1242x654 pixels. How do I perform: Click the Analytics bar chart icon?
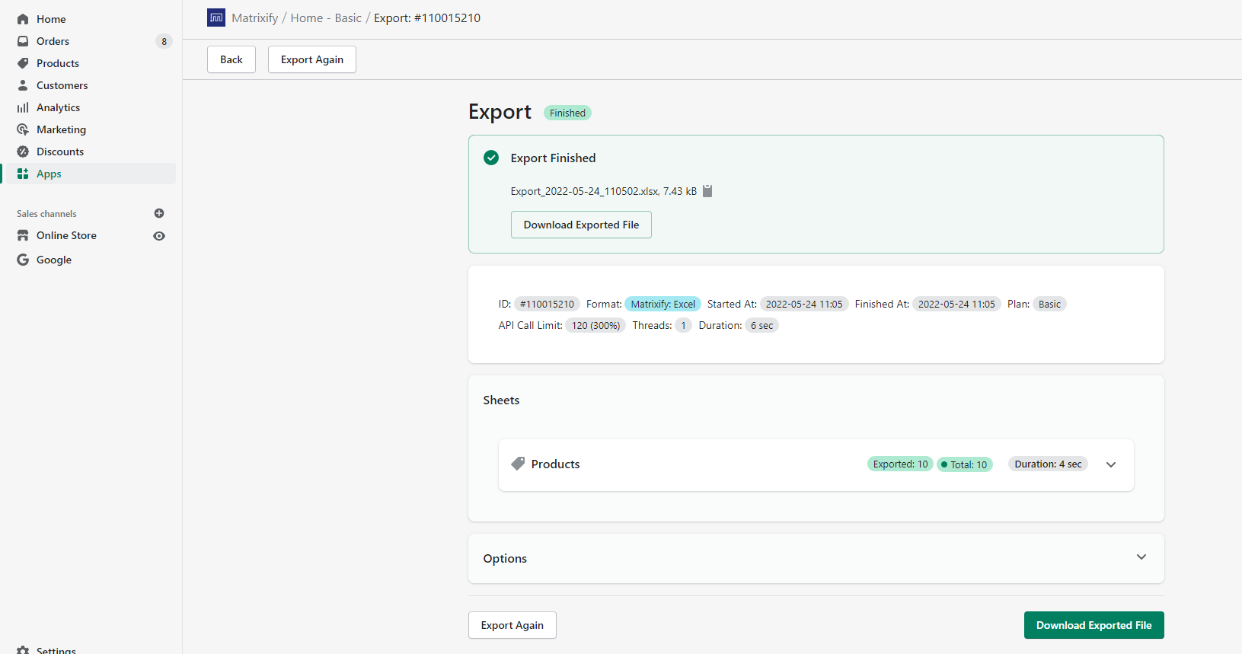23,107
